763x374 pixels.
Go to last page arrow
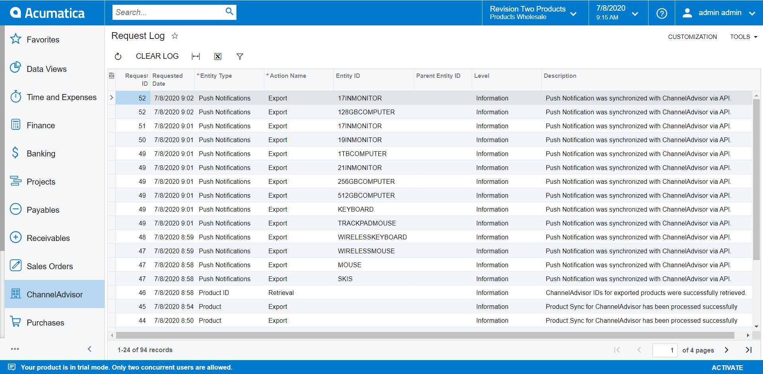tap(749, 350)
